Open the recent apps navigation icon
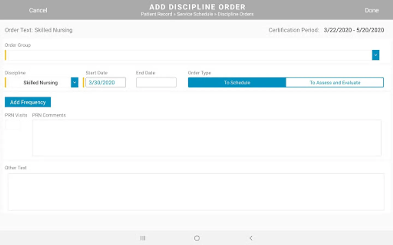Viewport: 393px width, 245px height. [x=143, y=238]
